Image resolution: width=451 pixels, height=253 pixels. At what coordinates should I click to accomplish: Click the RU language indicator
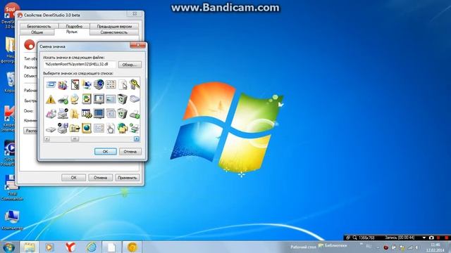(x=369, y=247)
